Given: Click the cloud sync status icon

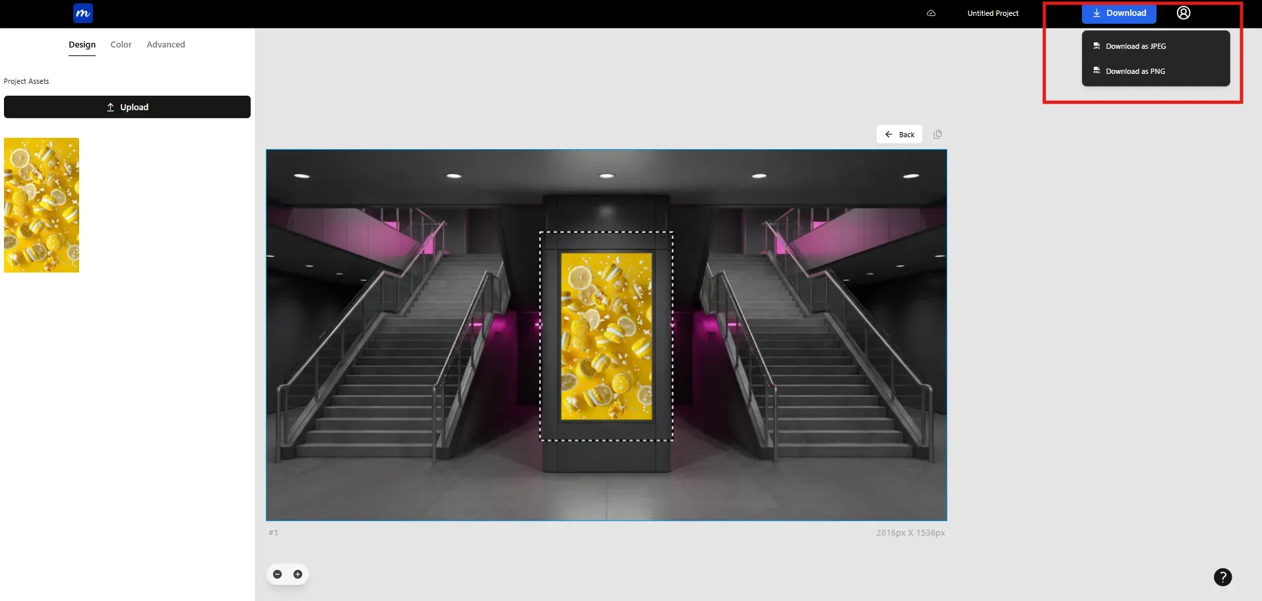Looking at the screenshot, I should (x=931, y=13).
